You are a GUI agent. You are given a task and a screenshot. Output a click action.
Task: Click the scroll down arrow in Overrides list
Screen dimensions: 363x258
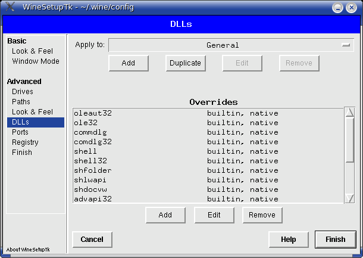pos(350,198)
